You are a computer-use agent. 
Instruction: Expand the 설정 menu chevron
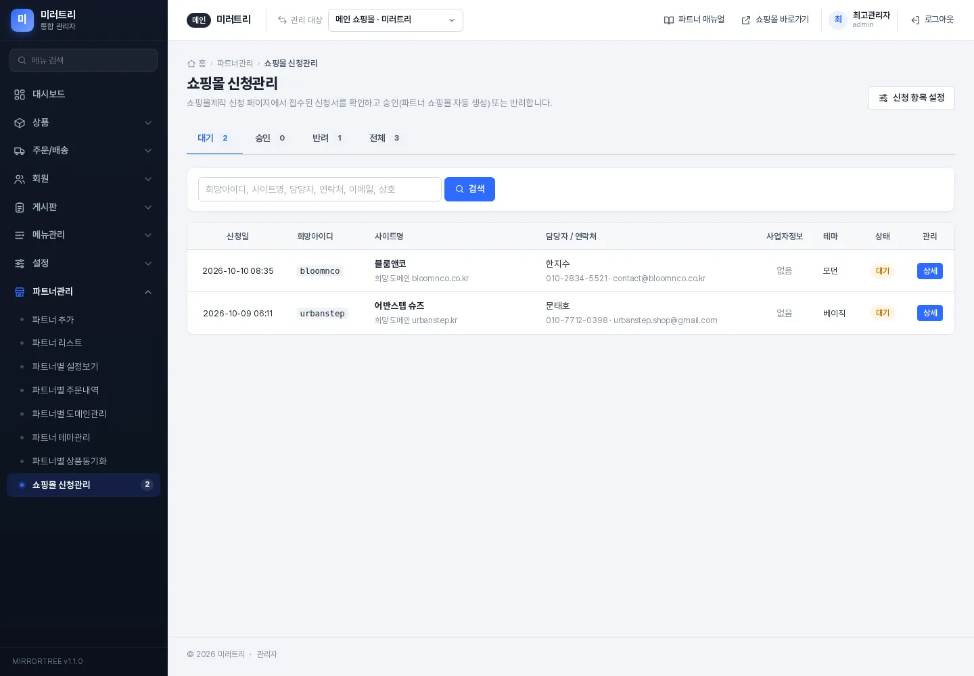coord(148,264)
